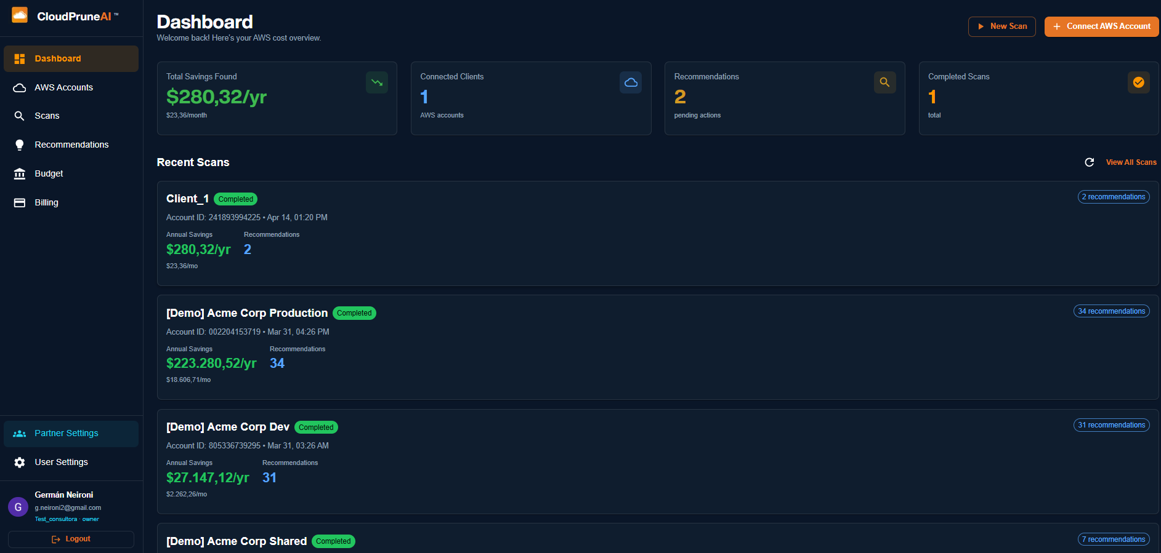Image resolution: width=1161 pixels, height=553 pixels.
Task: Click the Total Savings $280,32/yr value
Action: point(216,97)
